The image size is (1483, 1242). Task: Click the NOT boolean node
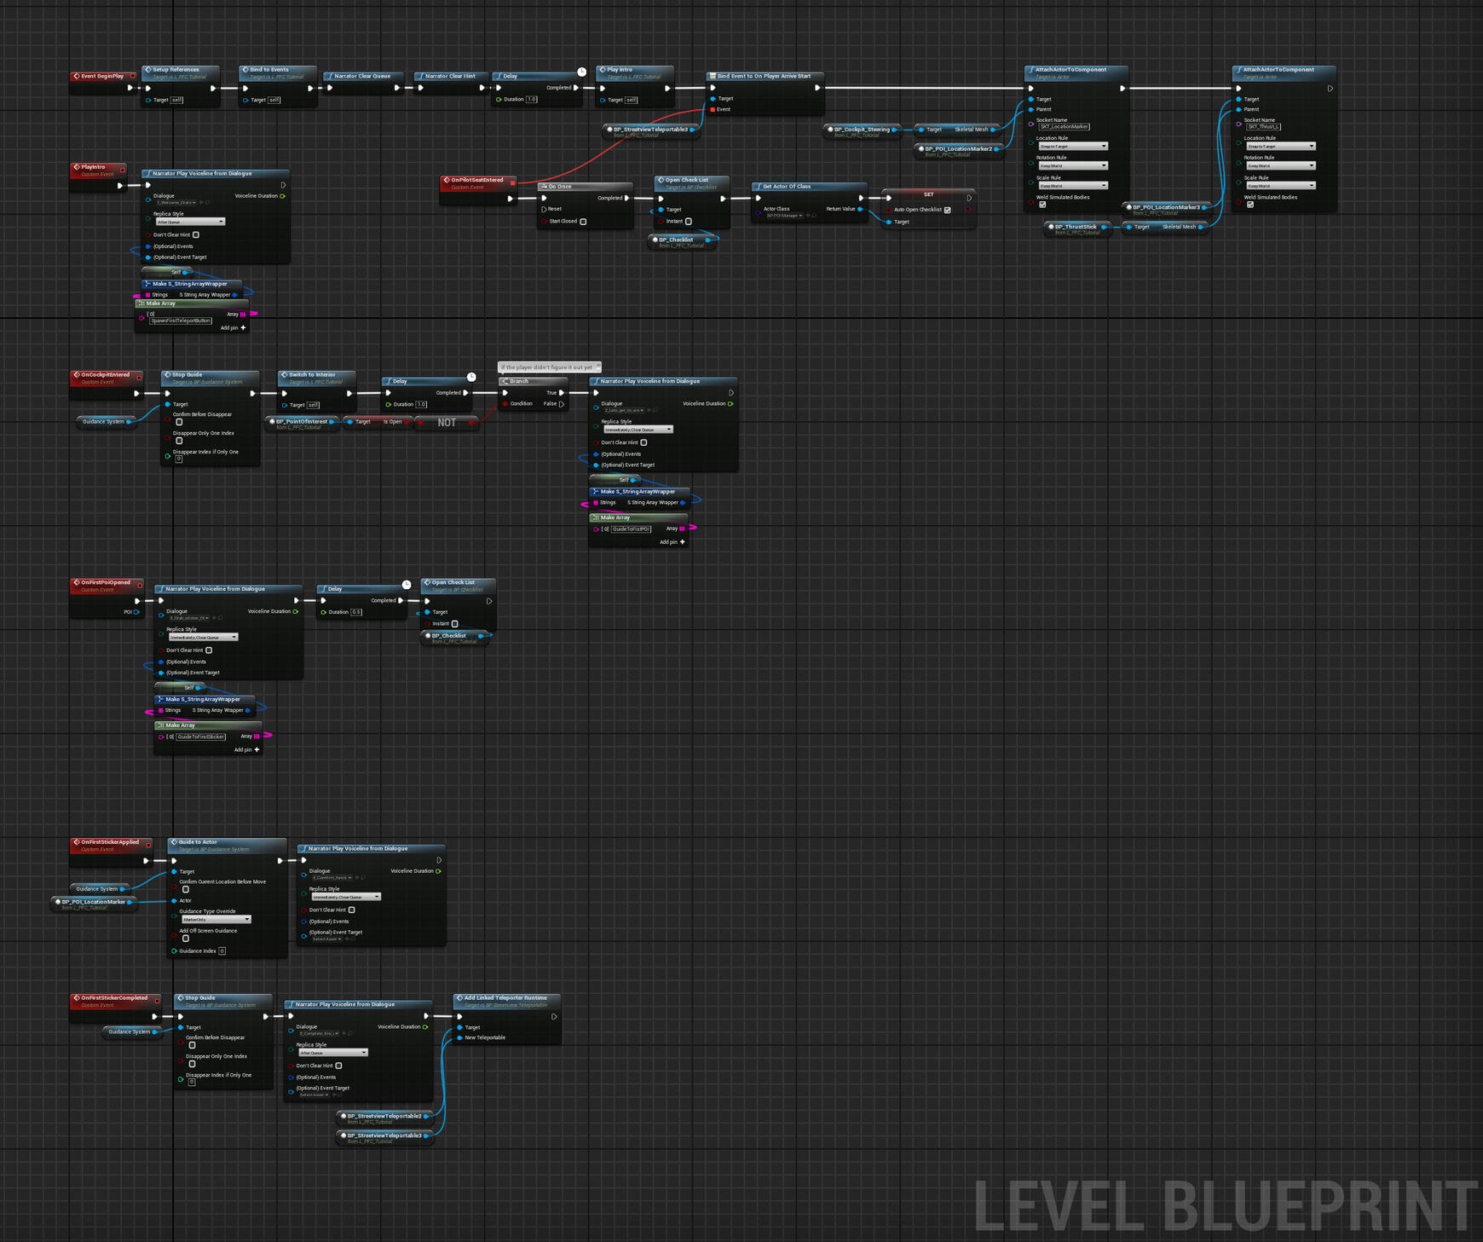pos(447,422)
